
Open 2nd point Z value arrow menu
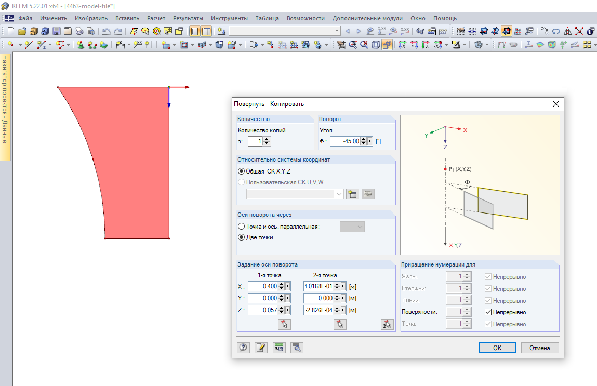[343, 310]
